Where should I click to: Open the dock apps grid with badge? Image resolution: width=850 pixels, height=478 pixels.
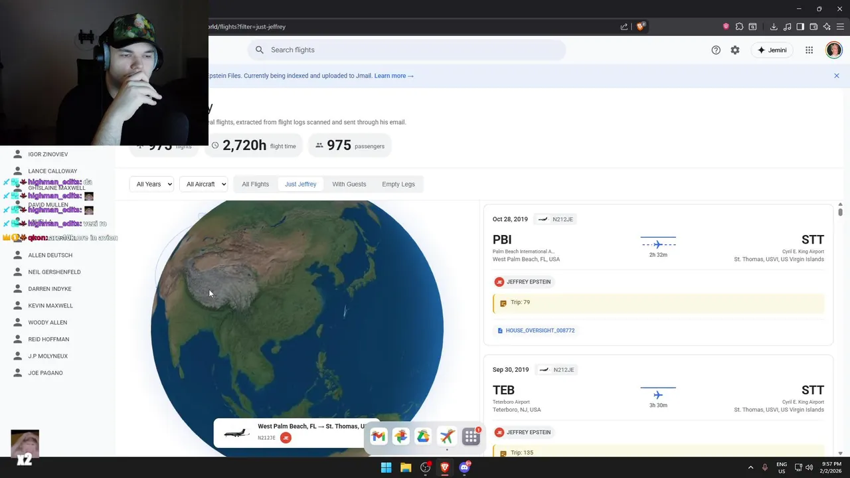click(x=471, y=436)
